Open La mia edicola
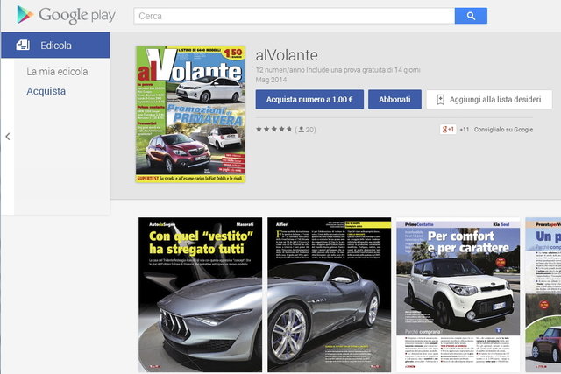The height and width of the screenshot is (374, 561). click(x=57, y=72)
